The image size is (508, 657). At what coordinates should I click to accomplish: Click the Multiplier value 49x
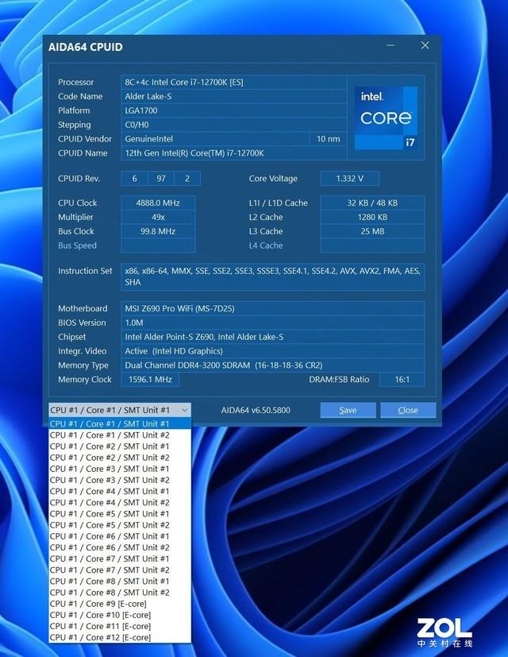[x=158, y=217]
